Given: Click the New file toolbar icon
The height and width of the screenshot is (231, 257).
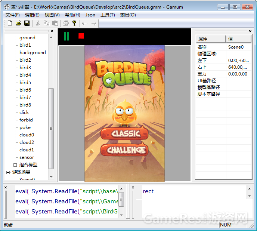Looking at the screenshot, I should 10,24.
